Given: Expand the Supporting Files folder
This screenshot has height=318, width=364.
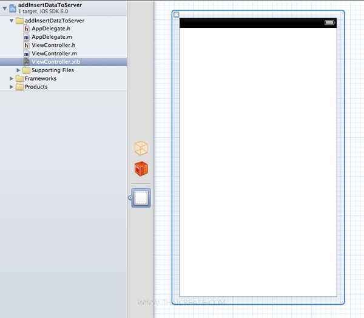Looking at the screenshot, I should [x=18, y=70].
